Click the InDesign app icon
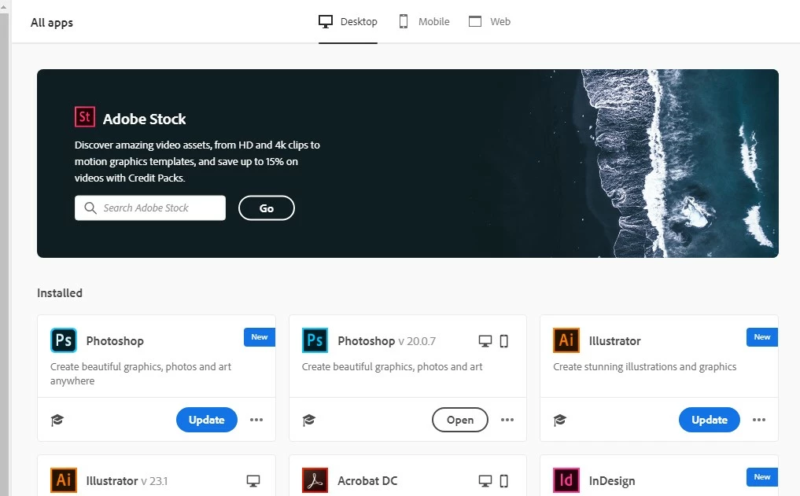This screenshot has width=800, height=496. pos(566,480)
